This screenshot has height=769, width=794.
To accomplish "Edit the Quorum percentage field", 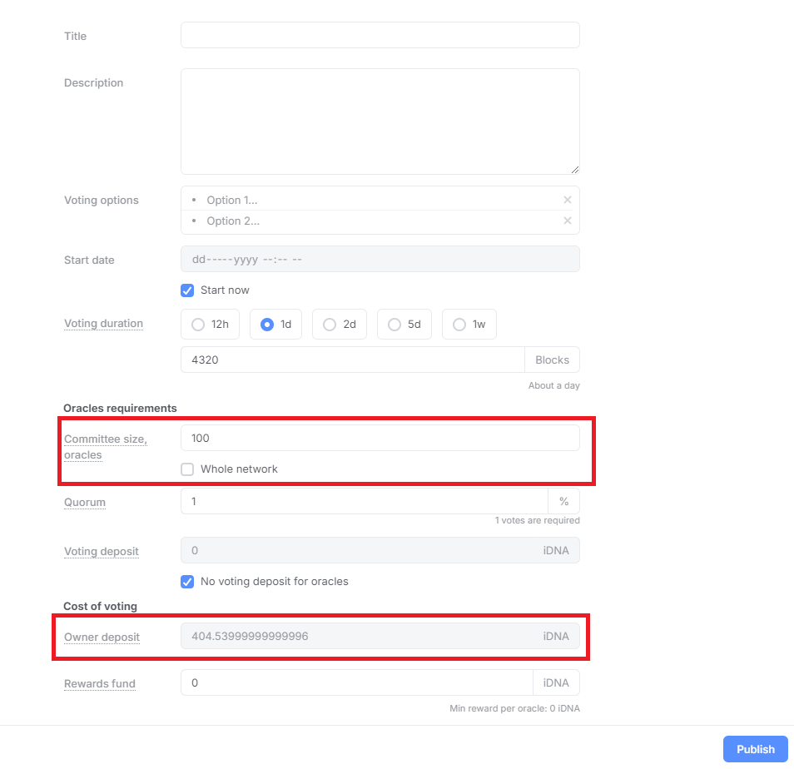I will click(x=364, y=501).
